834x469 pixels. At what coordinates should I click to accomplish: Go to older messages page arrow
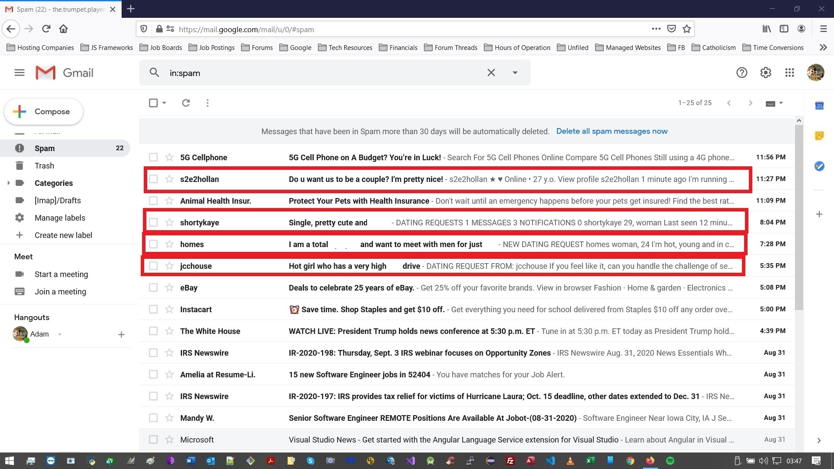click(750, 103)
